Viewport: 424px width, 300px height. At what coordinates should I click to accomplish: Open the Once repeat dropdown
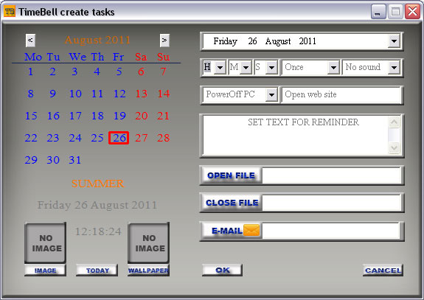333,67
